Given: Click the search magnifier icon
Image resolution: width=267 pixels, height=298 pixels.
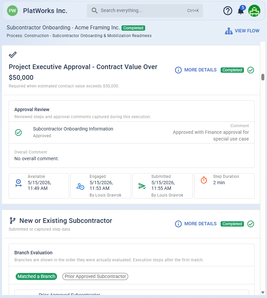Looking at the screenshot, I should point(94,10).
